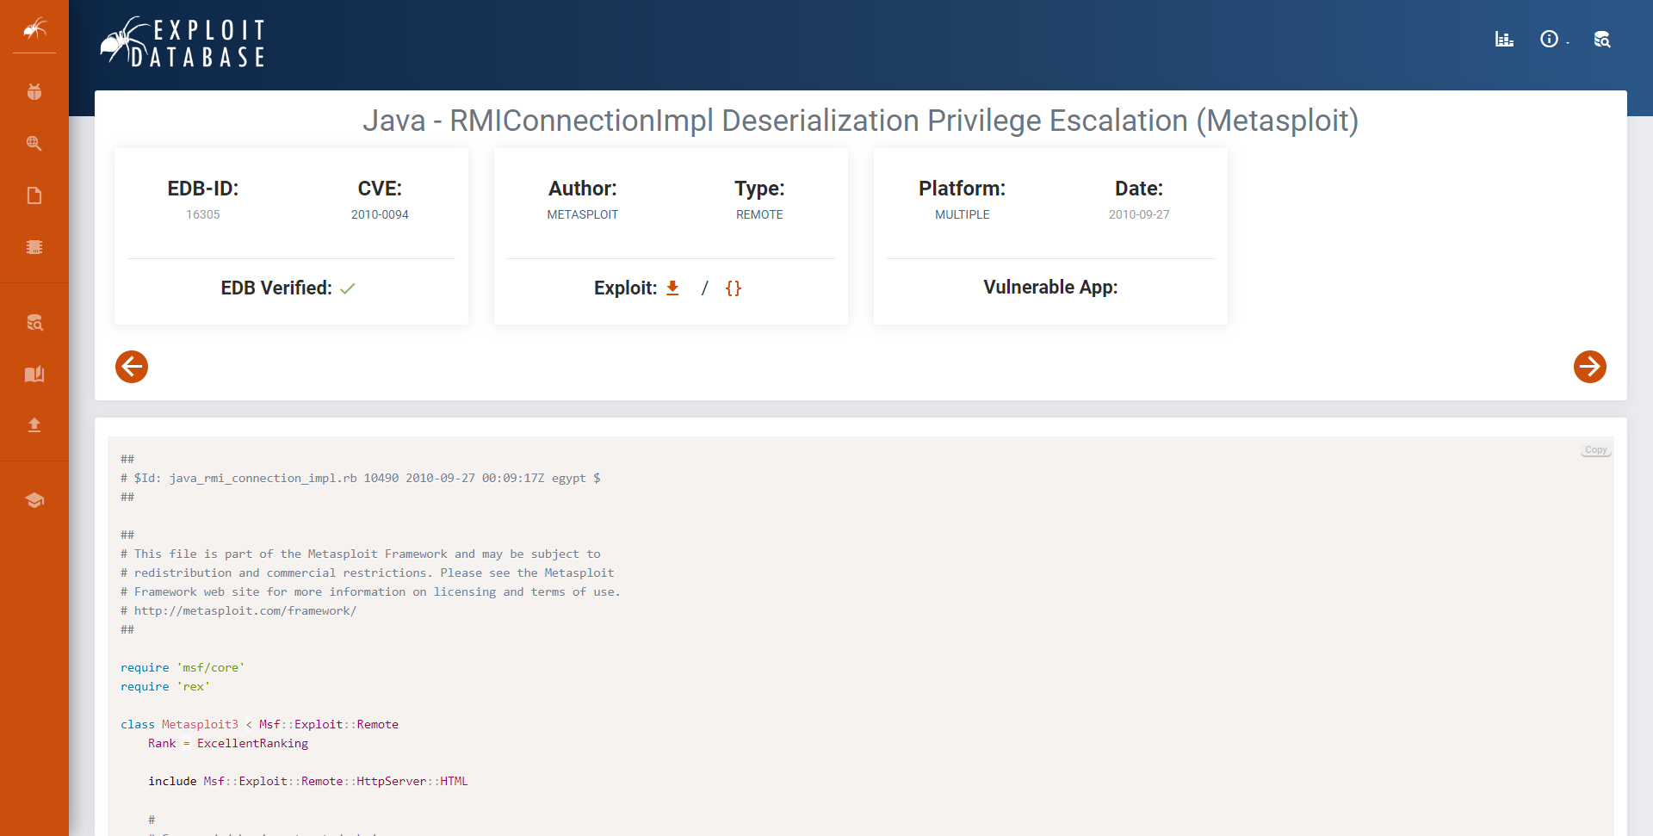The image size is (1653, 836).
Task: Click EDB-ID value 16305
Action: click(x=203, y=214)
